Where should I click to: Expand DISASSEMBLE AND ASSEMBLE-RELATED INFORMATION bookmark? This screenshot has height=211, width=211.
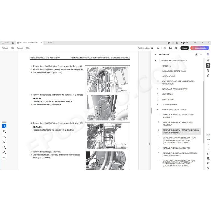157,81
